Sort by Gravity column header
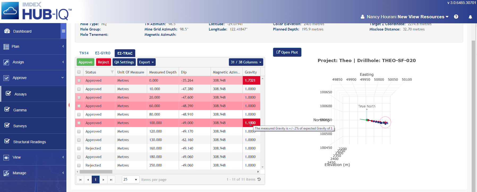This screenshot has width=477, height=192. pyautogui.click(x=252, y=72)
